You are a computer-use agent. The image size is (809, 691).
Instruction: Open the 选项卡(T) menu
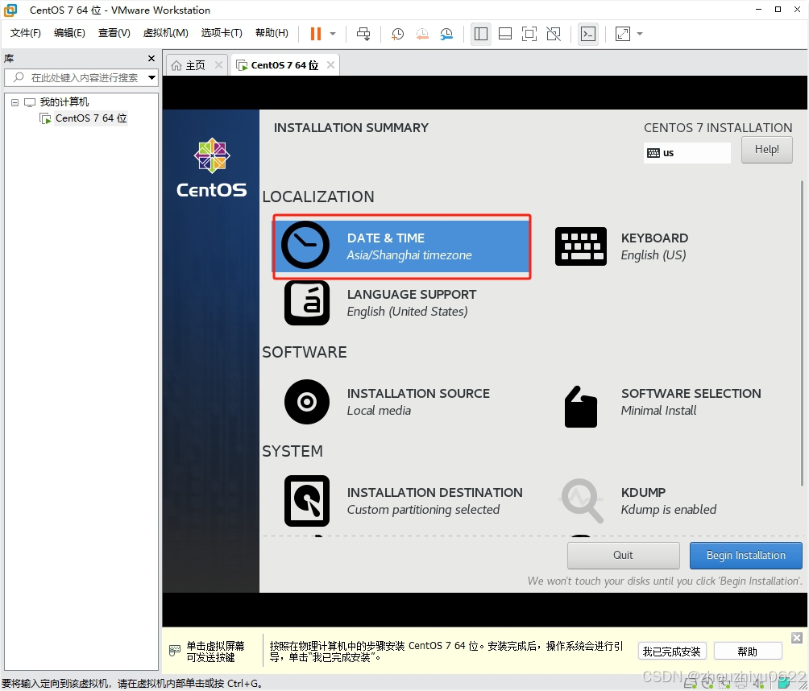coord(222,33)
